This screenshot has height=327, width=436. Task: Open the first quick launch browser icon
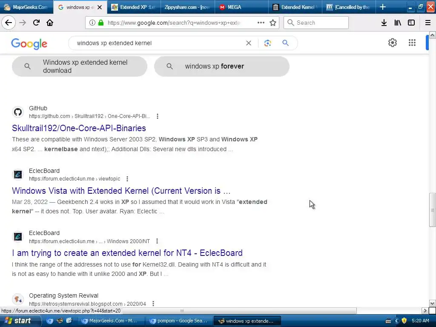click(x=50, y=321)
